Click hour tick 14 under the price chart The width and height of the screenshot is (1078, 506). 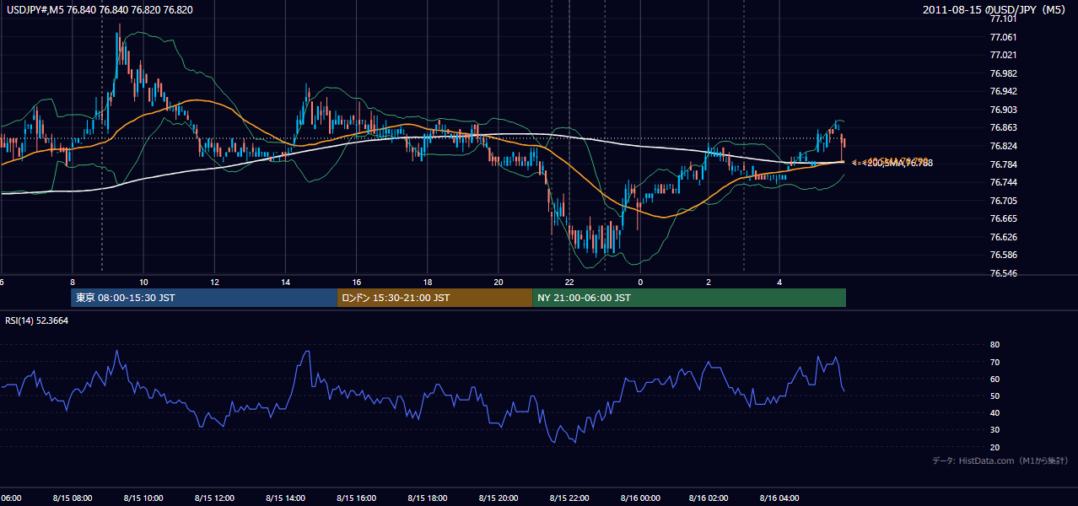tap(285, 282)
